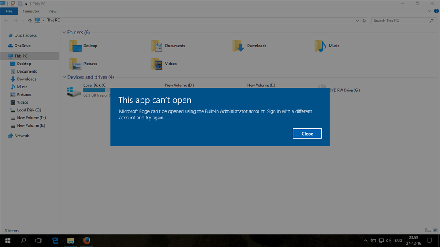
Task: Open taskbar search magnifier
Action: tap(23, 241)
